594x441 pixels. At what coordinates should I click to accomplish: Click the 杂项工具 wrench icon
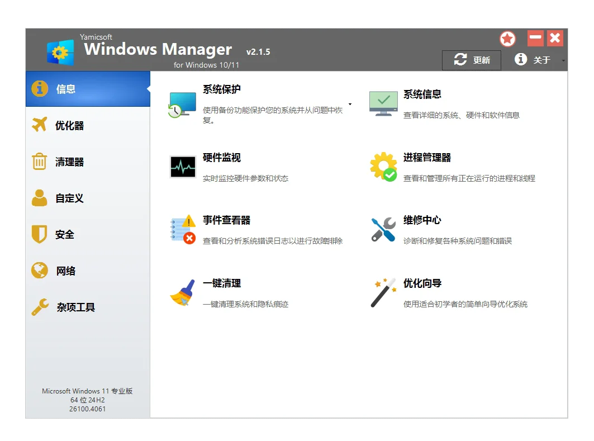coord(40,307)
